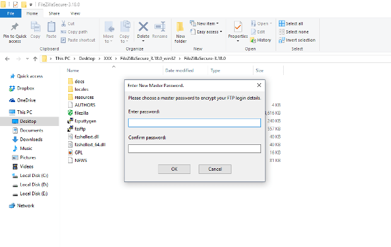
Task: Select the fzputtygen file
Action: (x=82, y=121)
